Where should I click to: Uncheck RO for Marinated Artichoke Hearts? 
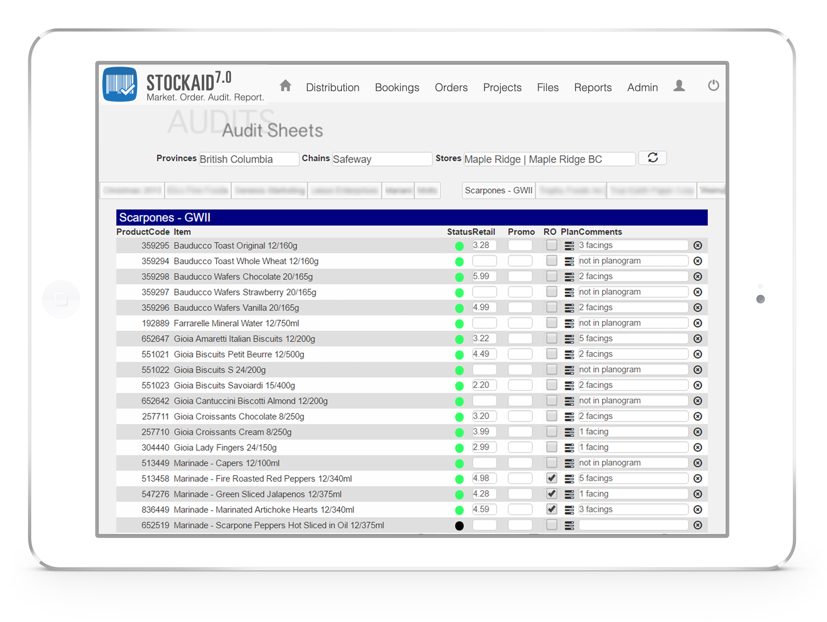point(551,509)
